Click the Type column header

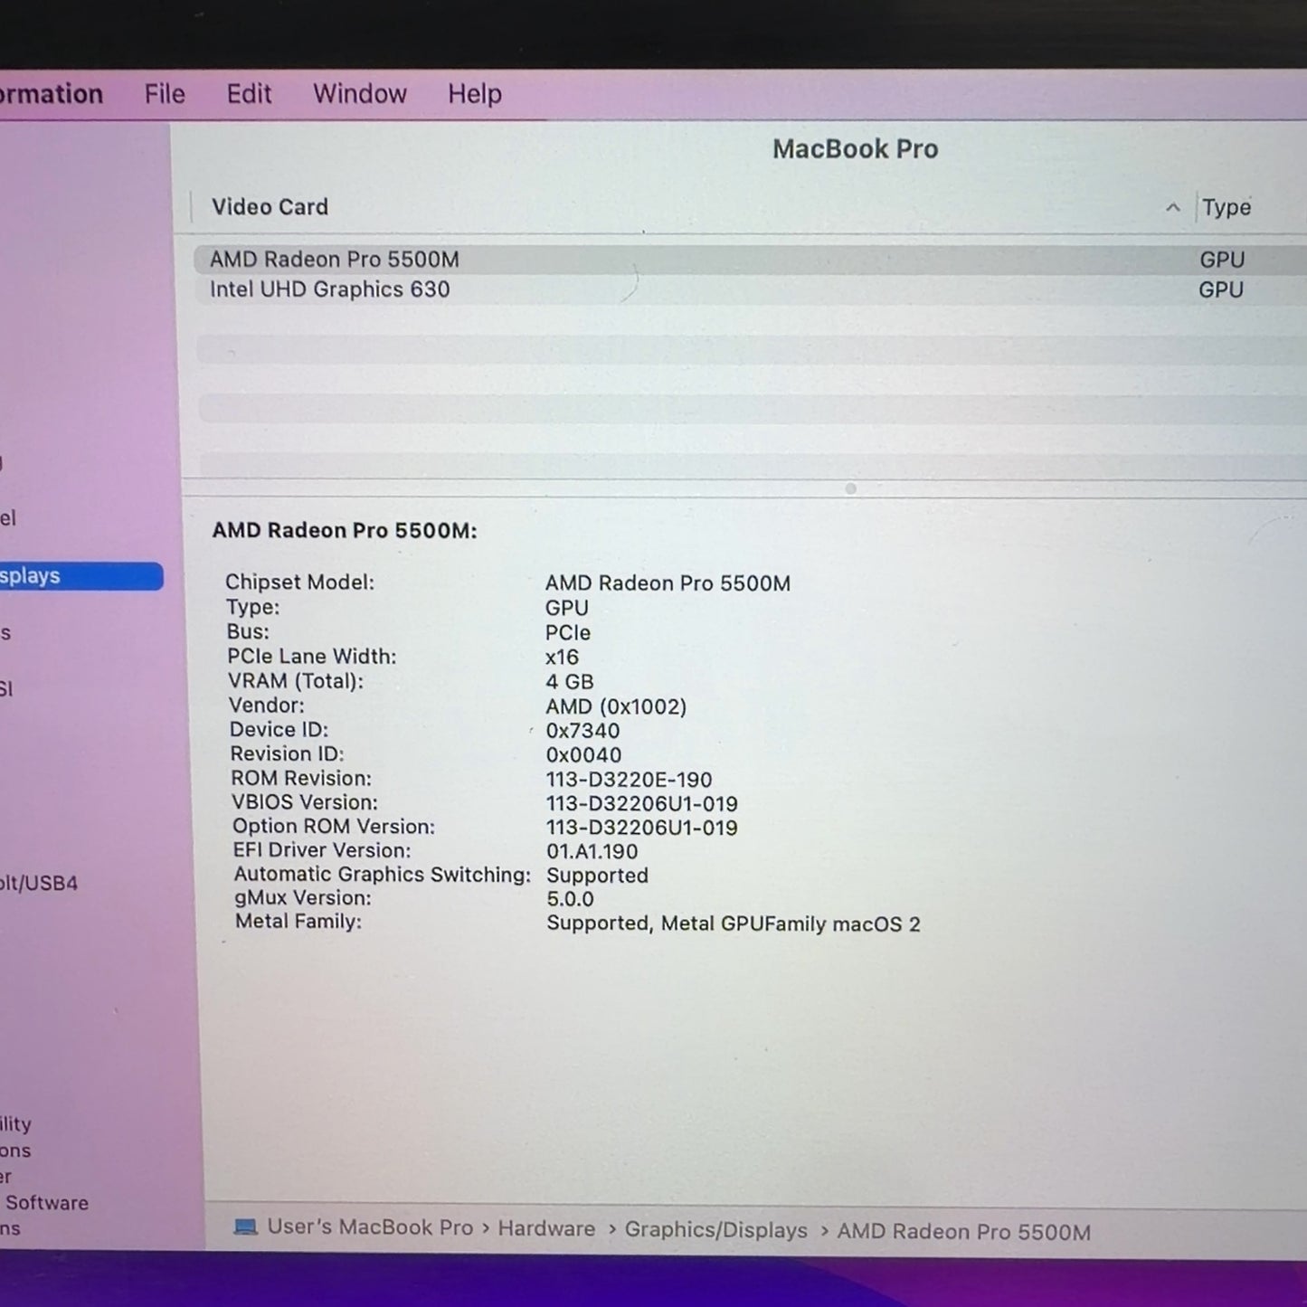(x=1226, y=207)
